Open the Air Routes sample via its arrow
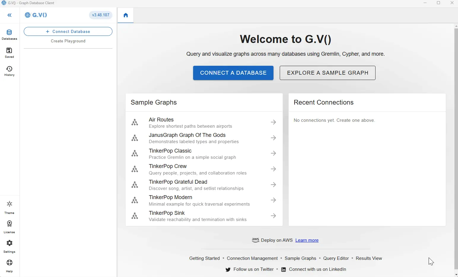The height and width of the screenshot is (277, 458). (273, 122)
